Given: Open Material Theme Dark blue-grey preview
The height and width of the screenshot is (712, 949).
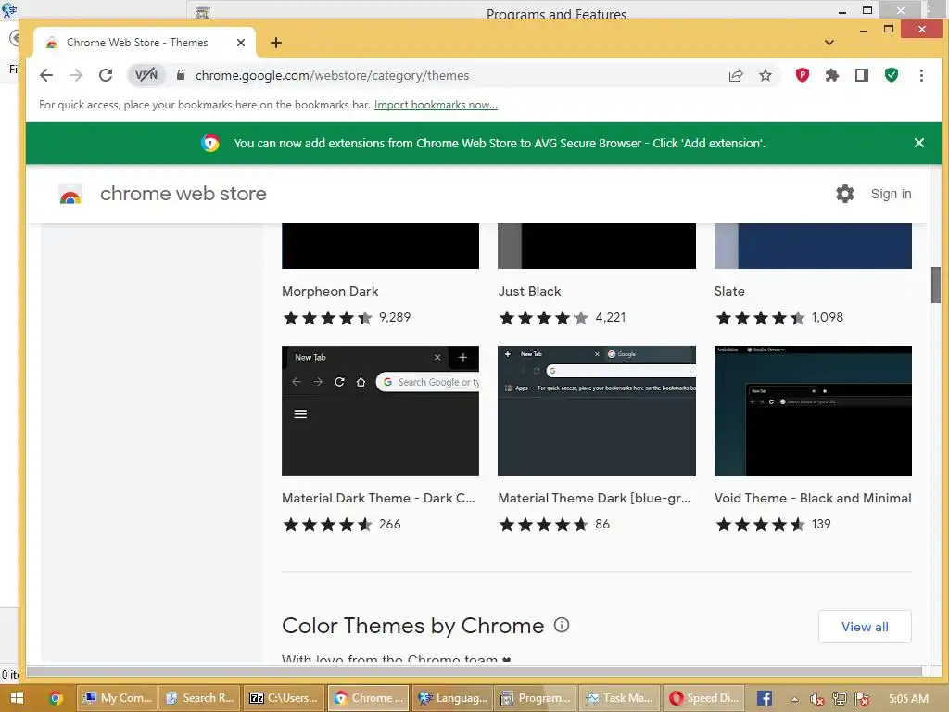Looking at the screenshot, I should (x=596, y=411).
